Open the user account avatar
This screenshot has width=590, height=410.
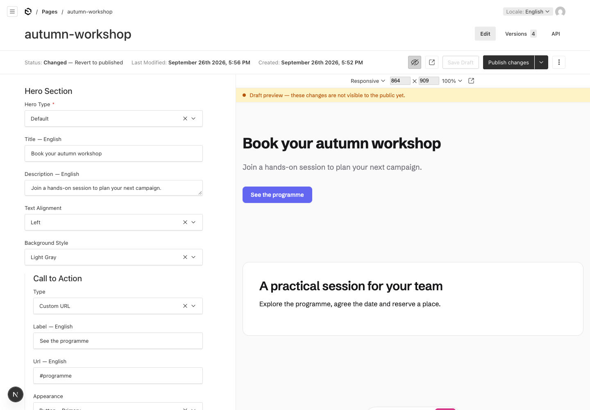[x=560, y=11]
